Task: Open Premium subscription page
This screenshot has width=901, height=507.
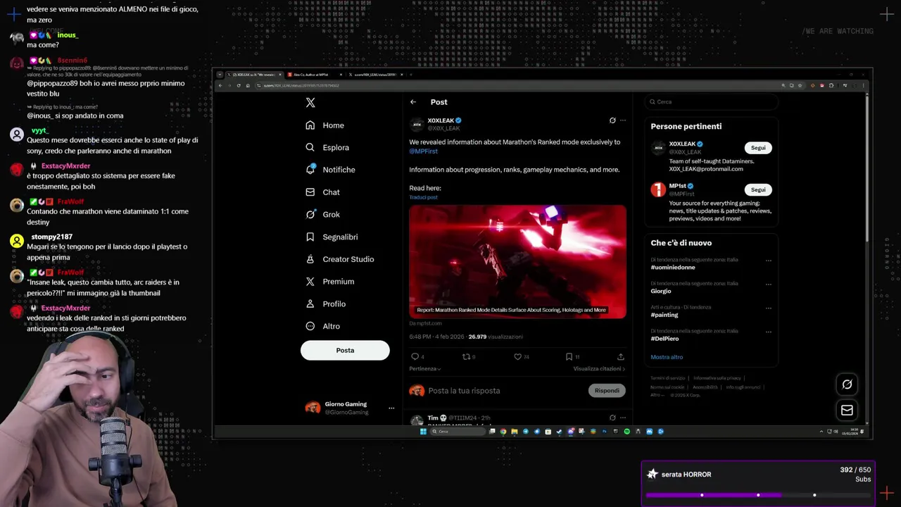Action: click(x=329, y=282)
